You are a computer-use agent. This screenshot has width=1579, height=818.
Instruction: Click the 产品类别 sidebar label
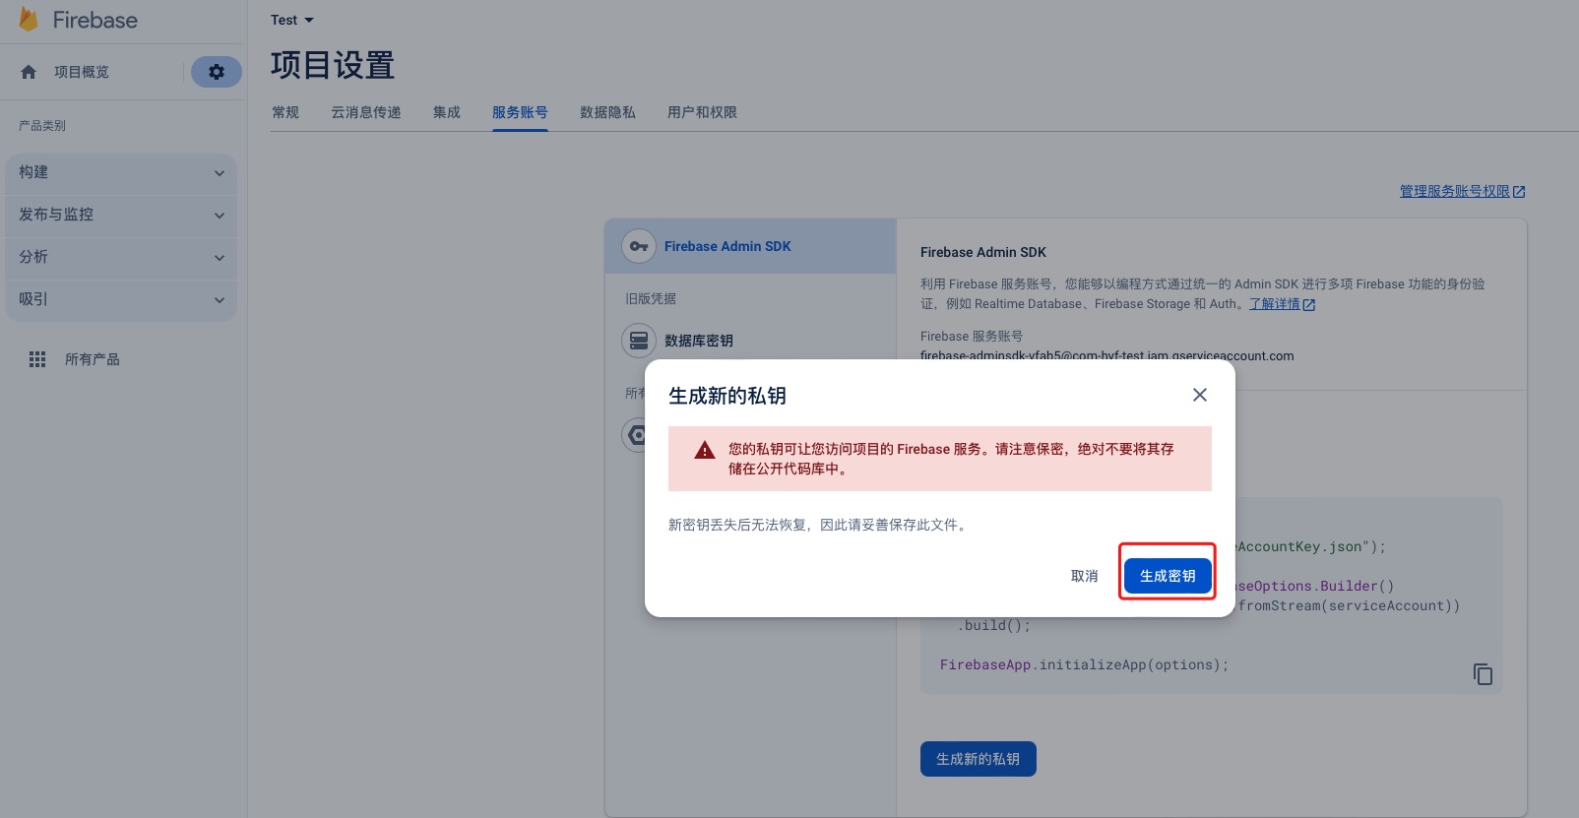click(x=42, y=126)
